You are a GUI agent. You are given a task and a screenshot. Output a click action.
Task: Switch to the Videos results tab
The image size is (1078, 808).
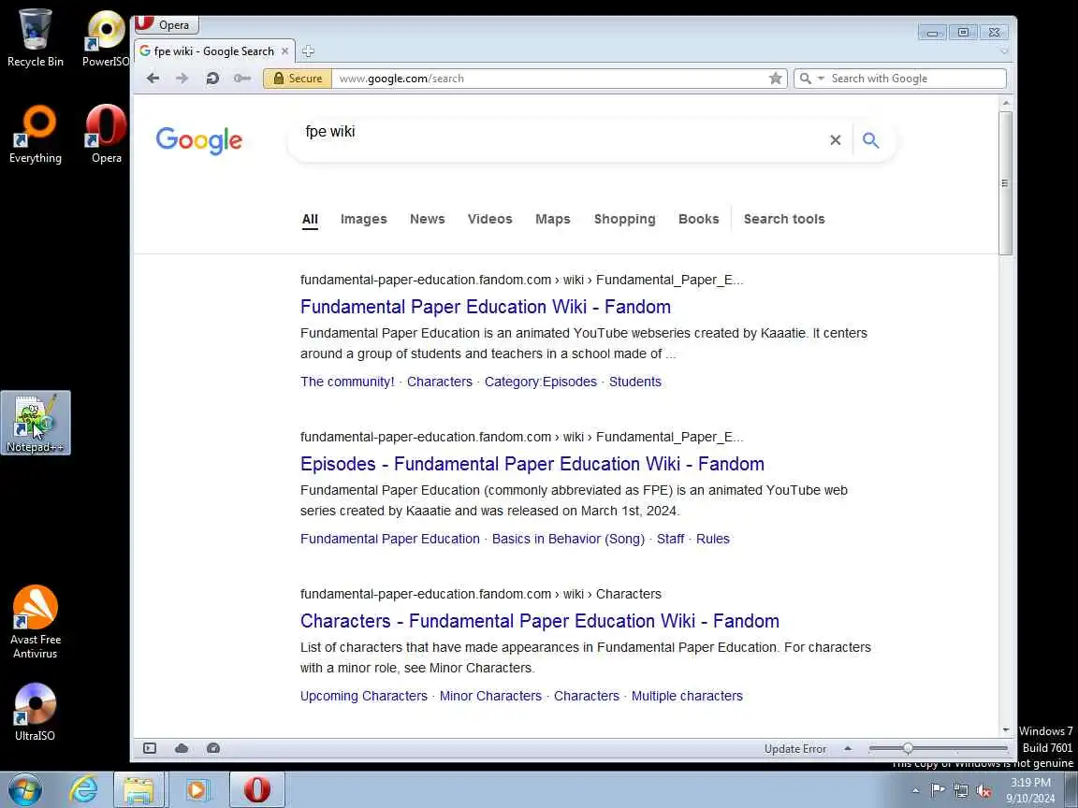490,219
